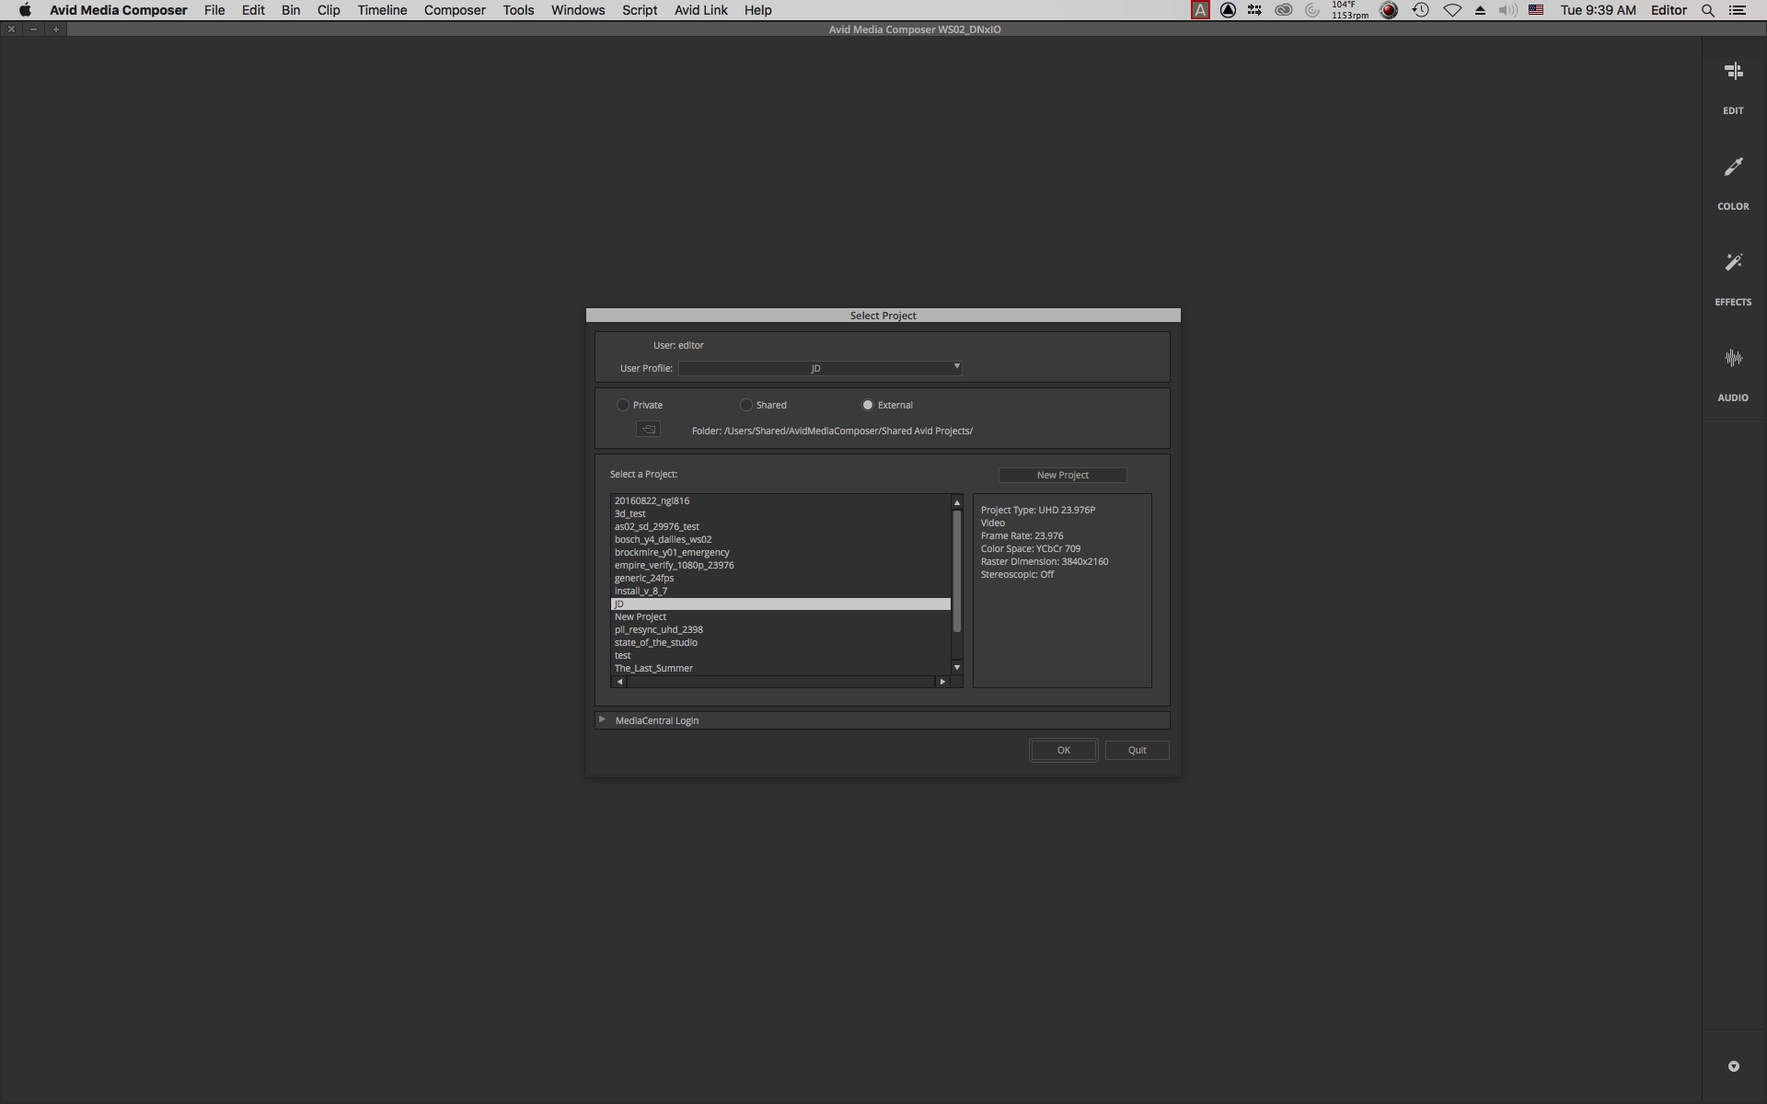
Task: Open the Help menu
Action: (758, 10)
